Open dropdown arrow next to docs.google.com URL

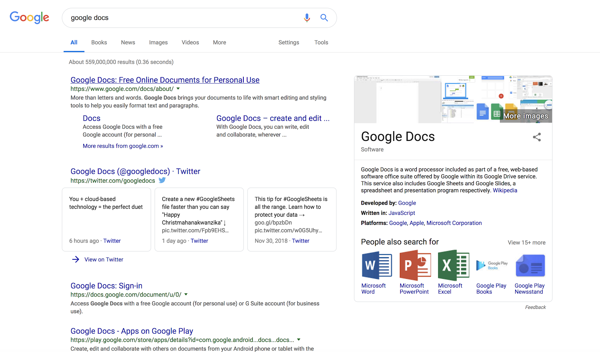coord(186,295)
